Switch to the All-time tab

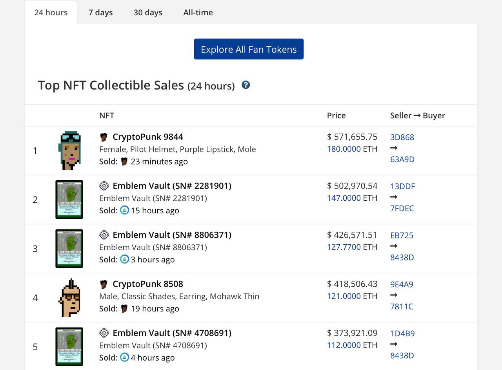coord(198,12)
